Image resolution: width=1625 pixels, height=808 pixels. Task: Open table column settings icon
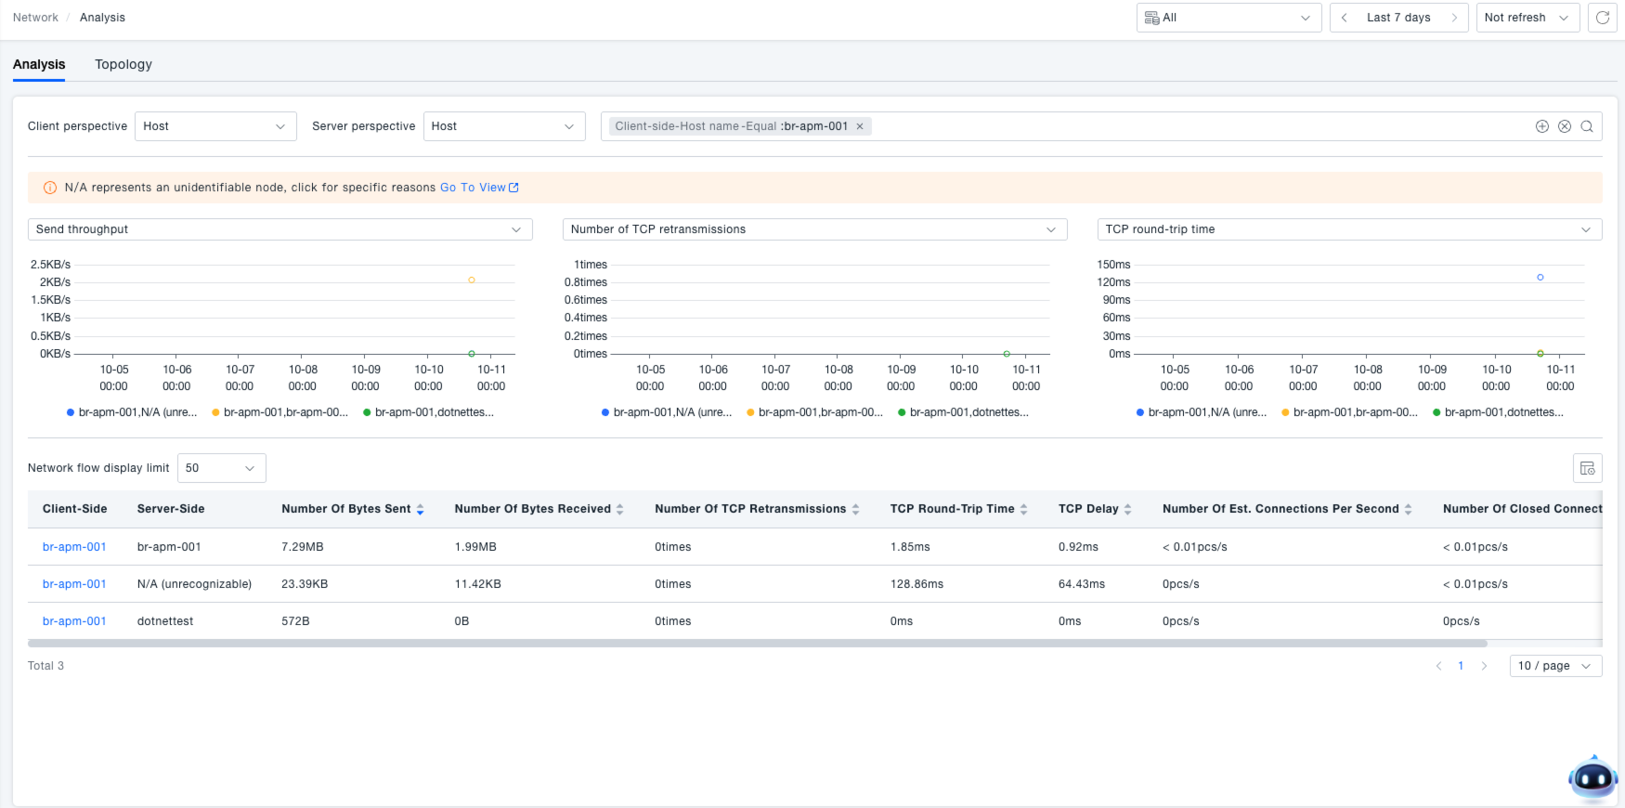coord(1587,468)
